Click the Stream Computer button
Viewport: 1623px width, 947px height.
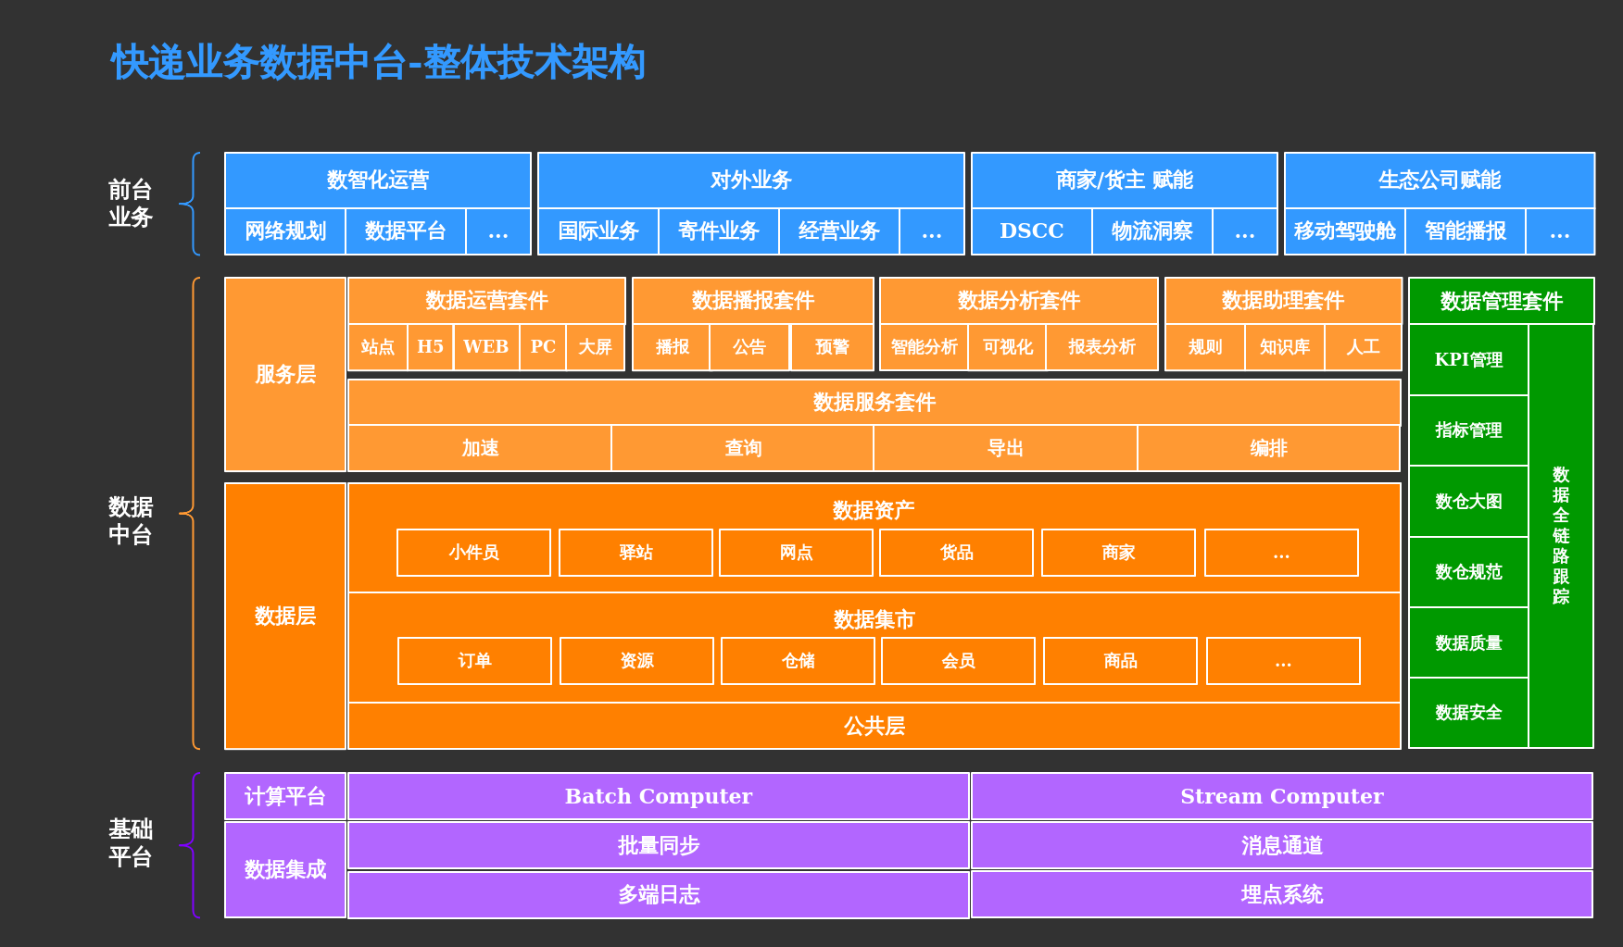pos(1281,796)
